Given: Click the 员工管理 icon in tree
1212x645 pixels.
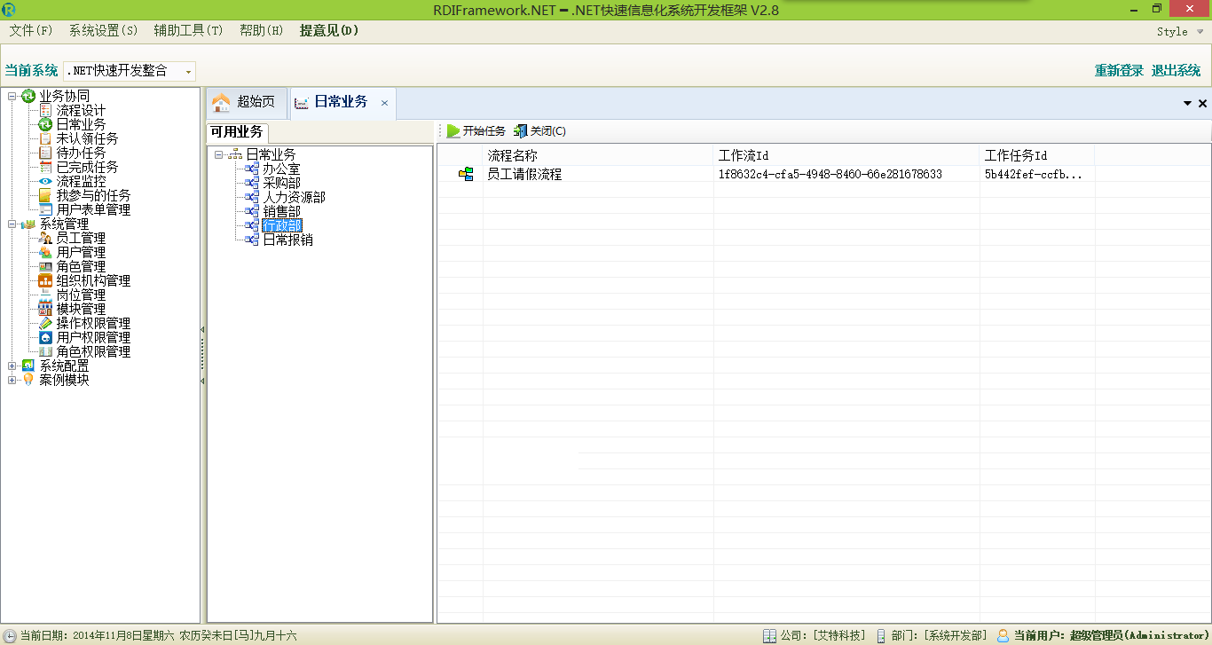Looking at the screenshot, I should [45, 238].
